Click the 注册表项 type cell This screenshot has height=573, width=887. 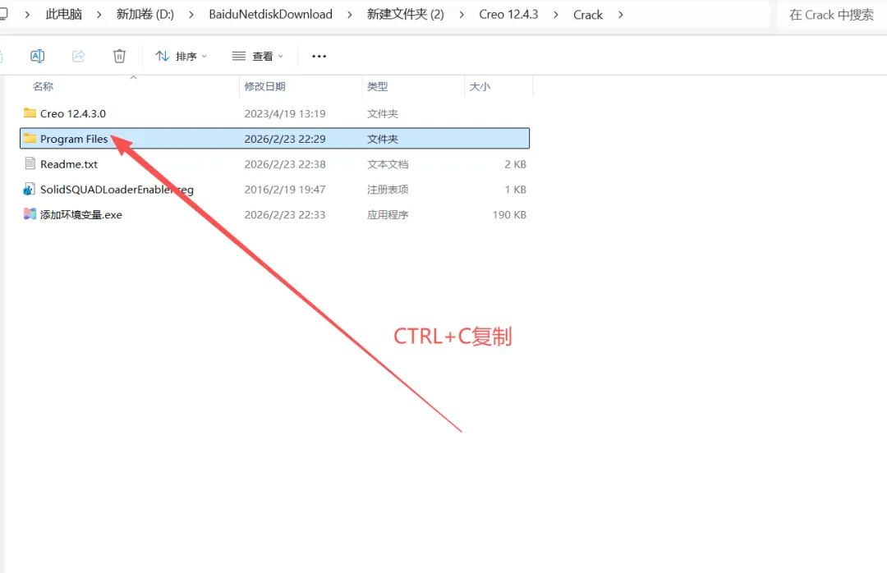tap(388, 190)
